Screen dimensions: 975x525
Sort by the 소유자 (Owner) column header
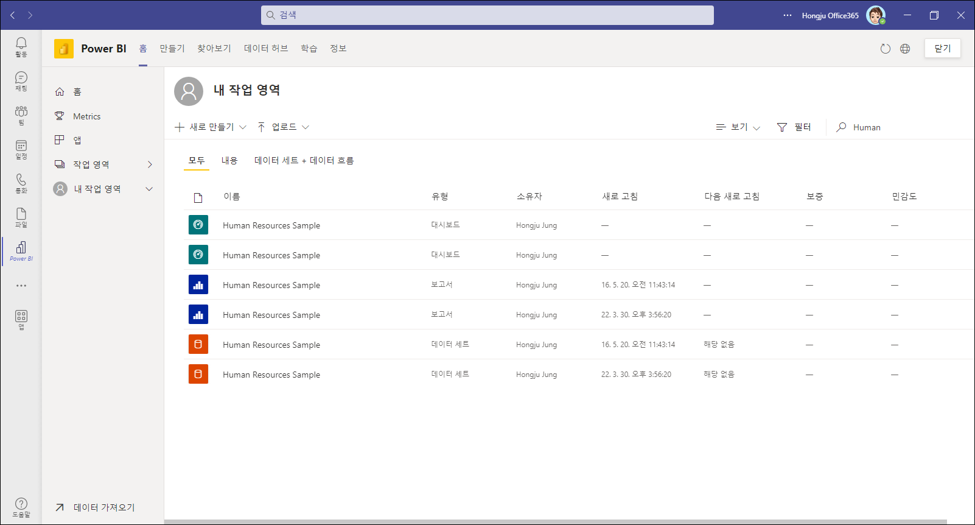[529, 196]
